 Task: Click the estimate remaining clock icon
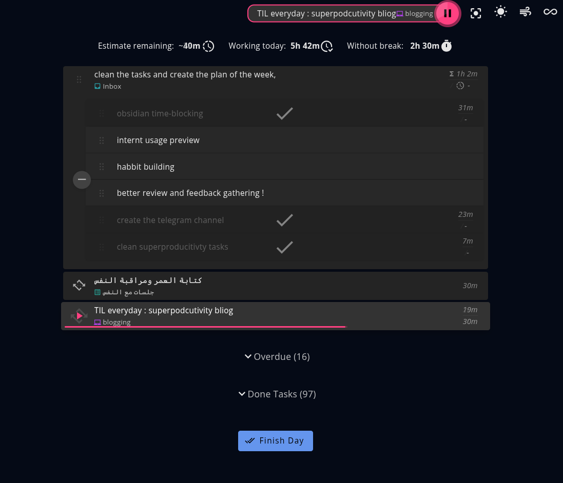pyautogui.click(x=208, y=46)
